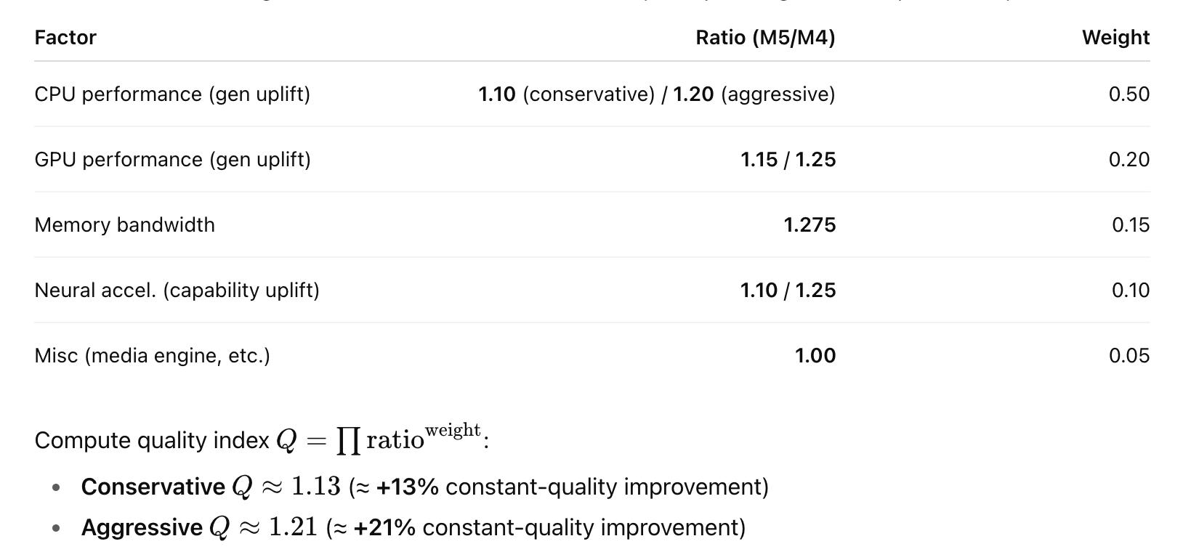1199x552 pixels.
Task: Click the 0.50 weight value
Action: [x=1129, y=94]
